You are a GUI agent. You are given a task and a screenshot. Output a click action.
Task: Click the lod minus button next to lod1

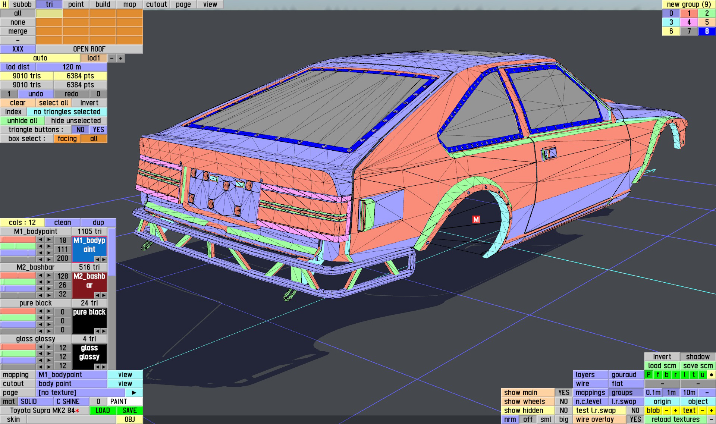point(112,58)
